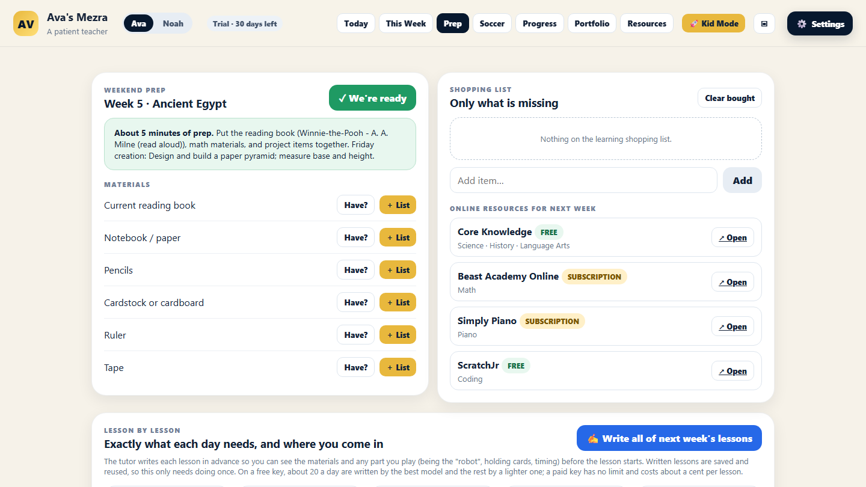Add Ruler to the shopping list
The image size is (866, 487).
(x=398, y=335)
